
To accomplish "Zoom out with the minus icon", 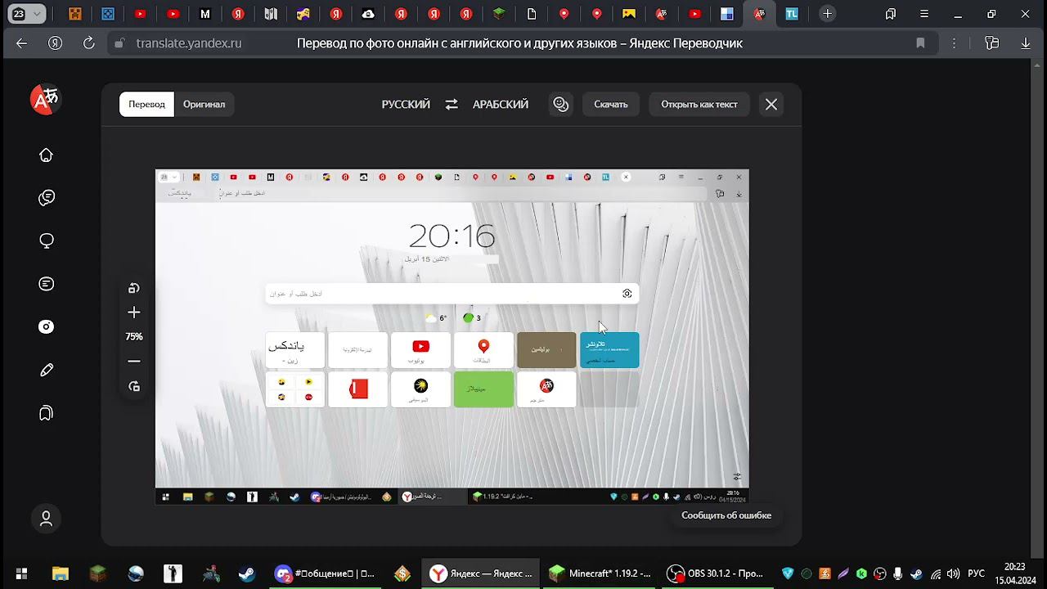I will point(134,361).
